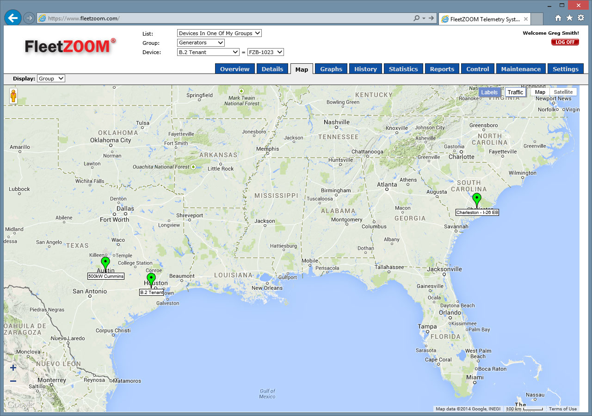Viewport: 592px width, 416px height.
Task: Open the Reports tab
Action: 442,69
